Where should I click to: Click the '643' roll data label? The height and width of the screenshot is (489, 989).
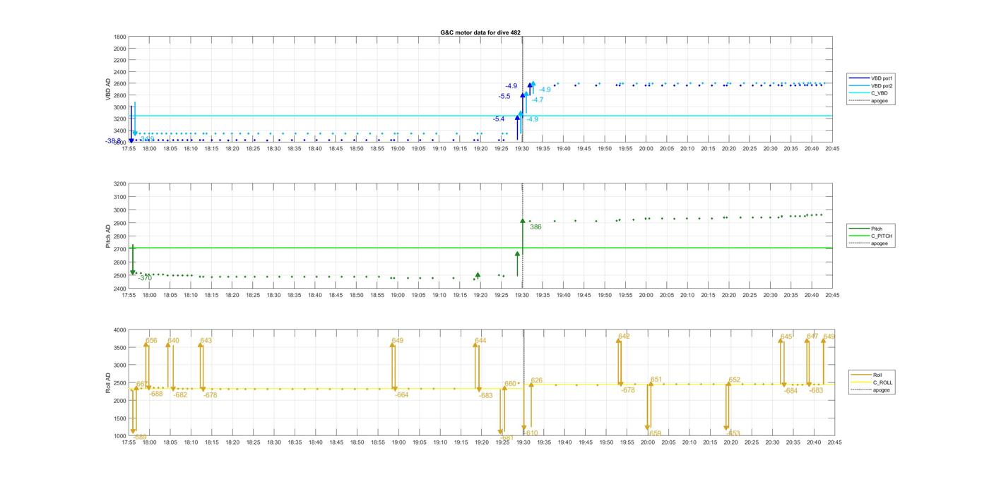coord(206,341)
